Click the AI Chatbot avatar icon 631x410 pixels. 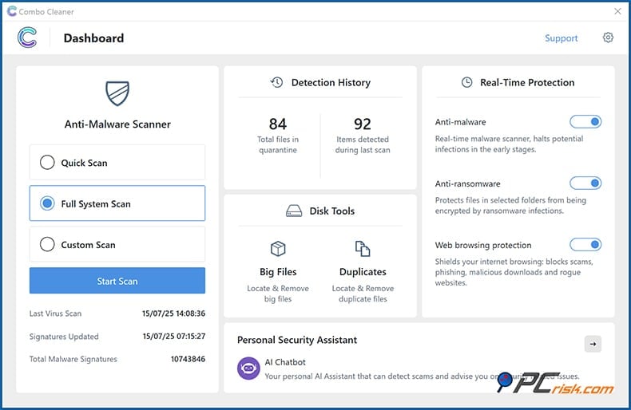tap(248, 368)
